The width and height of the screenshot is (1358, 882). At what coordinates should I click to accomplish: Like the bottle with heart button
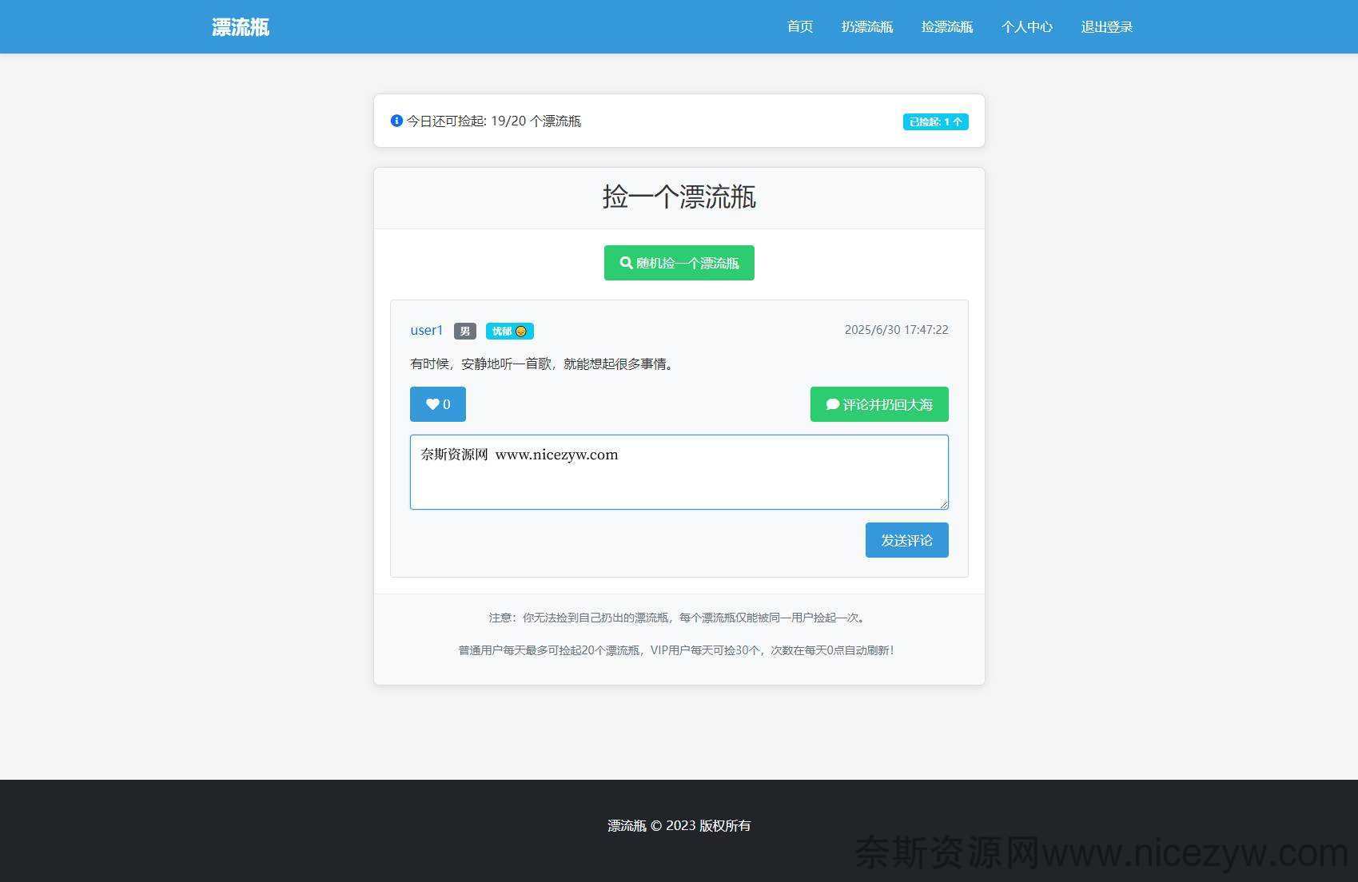coord(438,404)
